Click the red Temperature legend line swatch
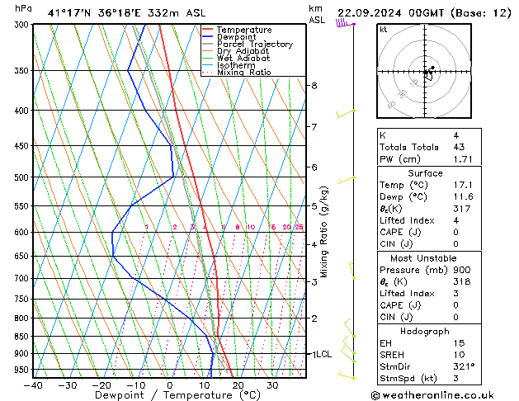 pyautogui.click(x=208, y=30)
